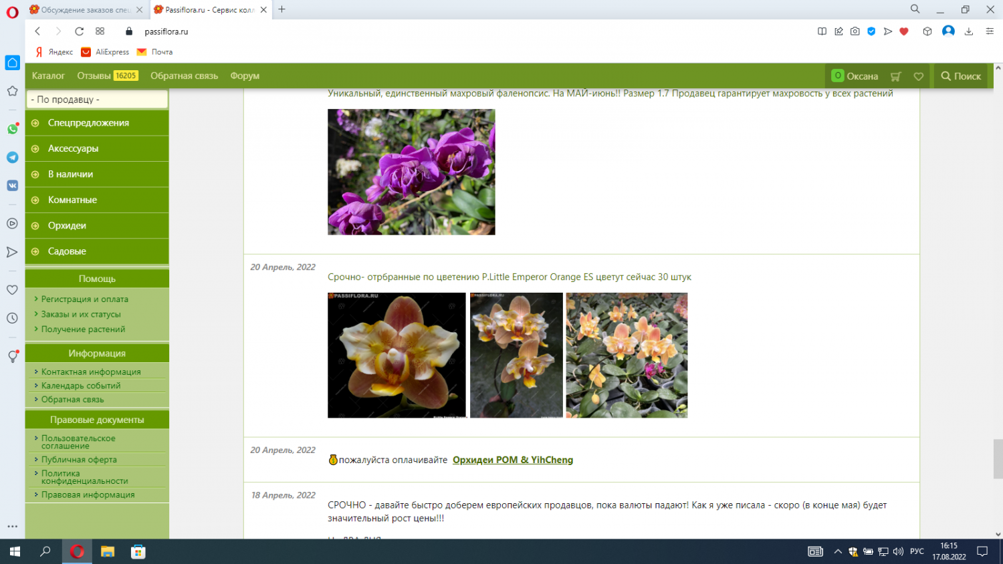The width and height of the screenshot is (1003, 564).
Task: Open the Орхидеи POM & YihCheng link
Action: (x=512, y=460)
